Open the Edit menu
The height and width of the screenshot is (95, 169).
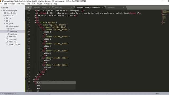5,4
